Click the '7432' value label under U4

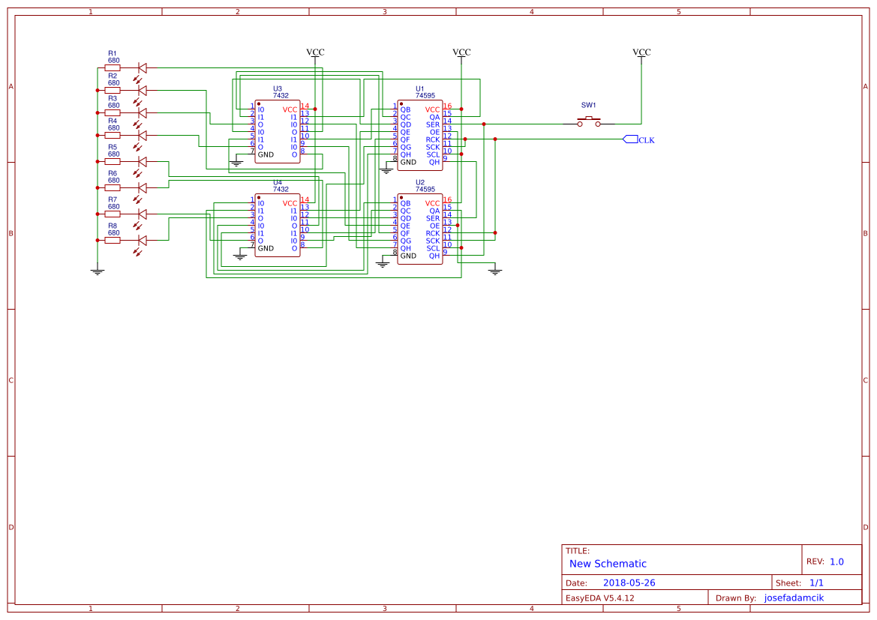pyautogui.click(x=281, y=190)
